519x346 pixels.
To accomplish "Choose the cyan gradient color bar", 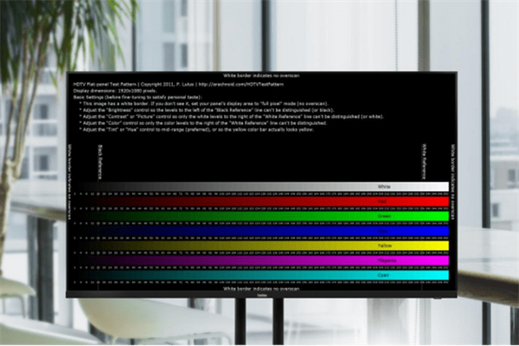I will pos(259,275).
